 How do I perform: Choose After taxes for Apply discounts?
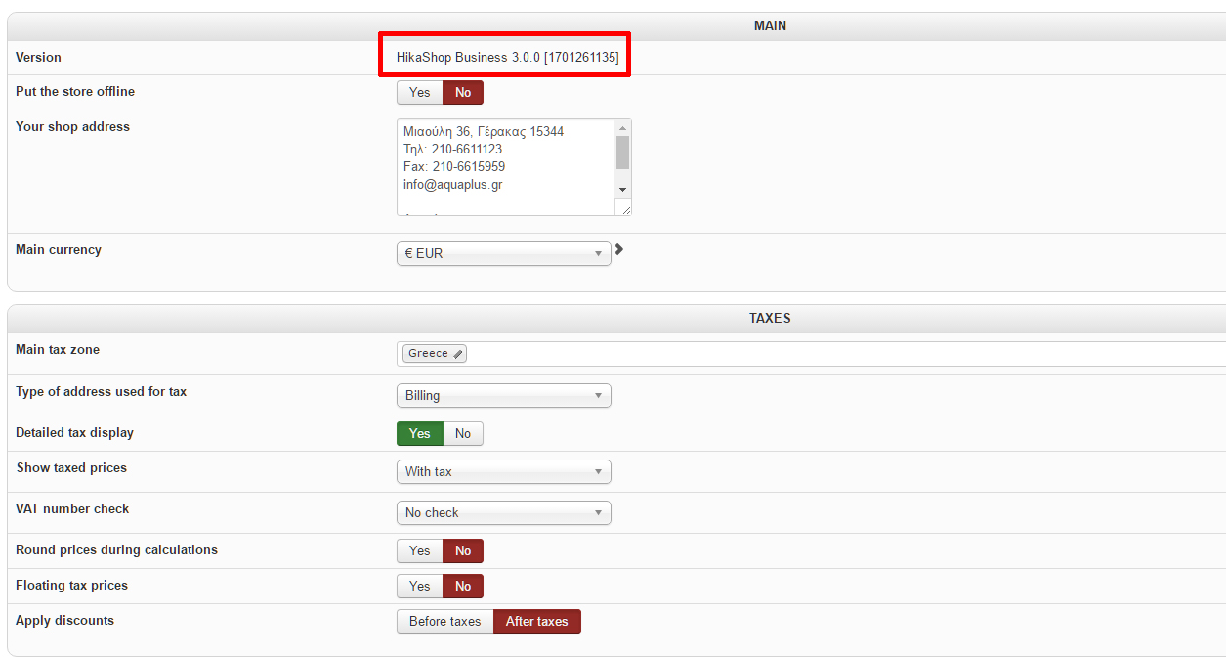click(x=537, y=621)
